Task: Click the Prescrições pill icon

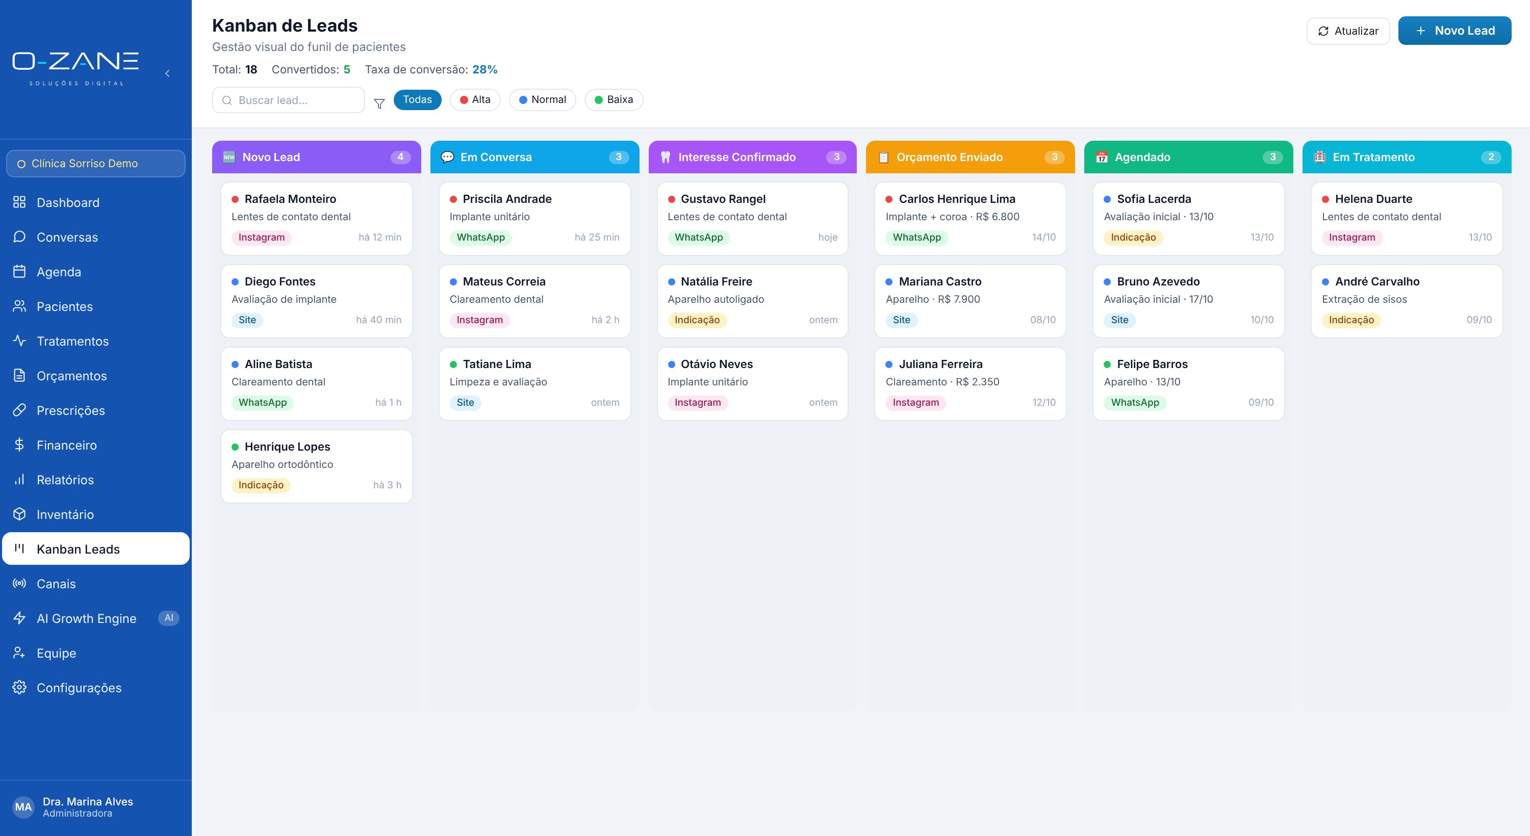Action: tap(19, 410)
